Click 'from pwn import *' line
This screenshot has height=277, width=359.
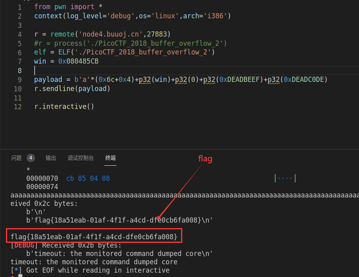click(68, 7)
